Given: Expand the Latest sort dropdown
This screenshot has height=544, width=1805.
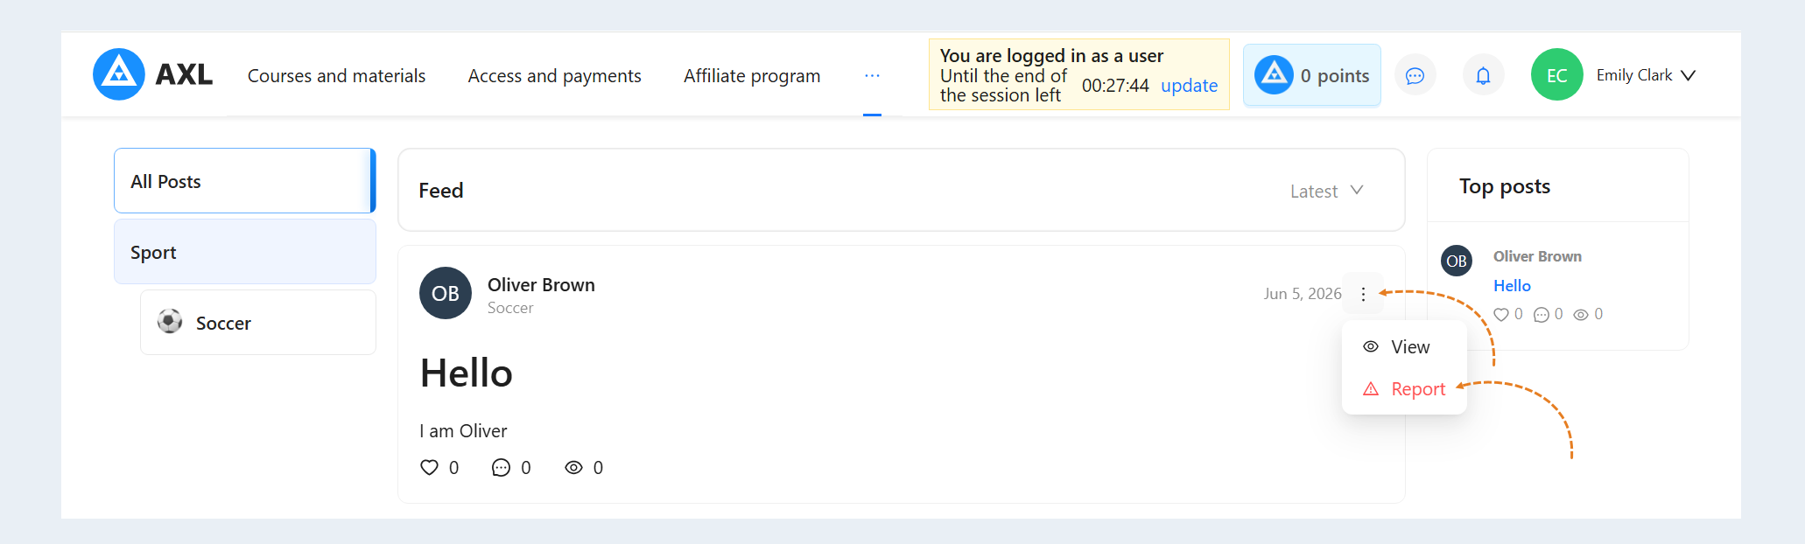Looking at the screenshot, I should pos(1326,191).
